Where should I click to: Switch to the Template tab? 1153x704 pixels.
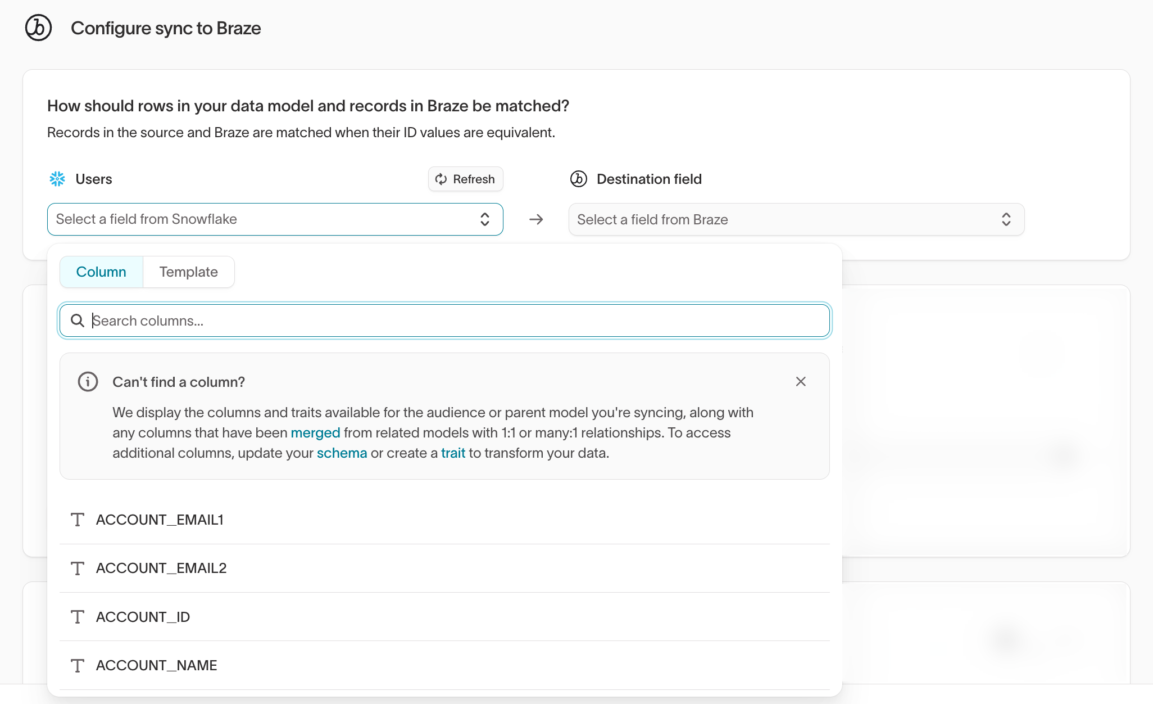coord(189,272)
